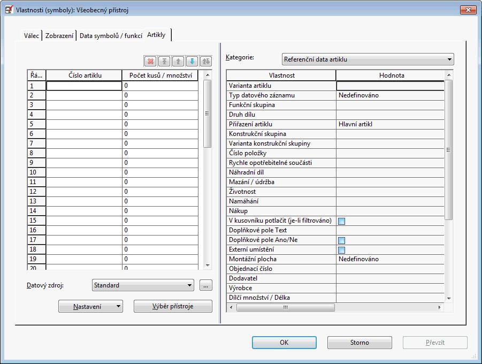Click the quantity cell in row 3
The width and height of the screenshot is (482, 364).
160,105
